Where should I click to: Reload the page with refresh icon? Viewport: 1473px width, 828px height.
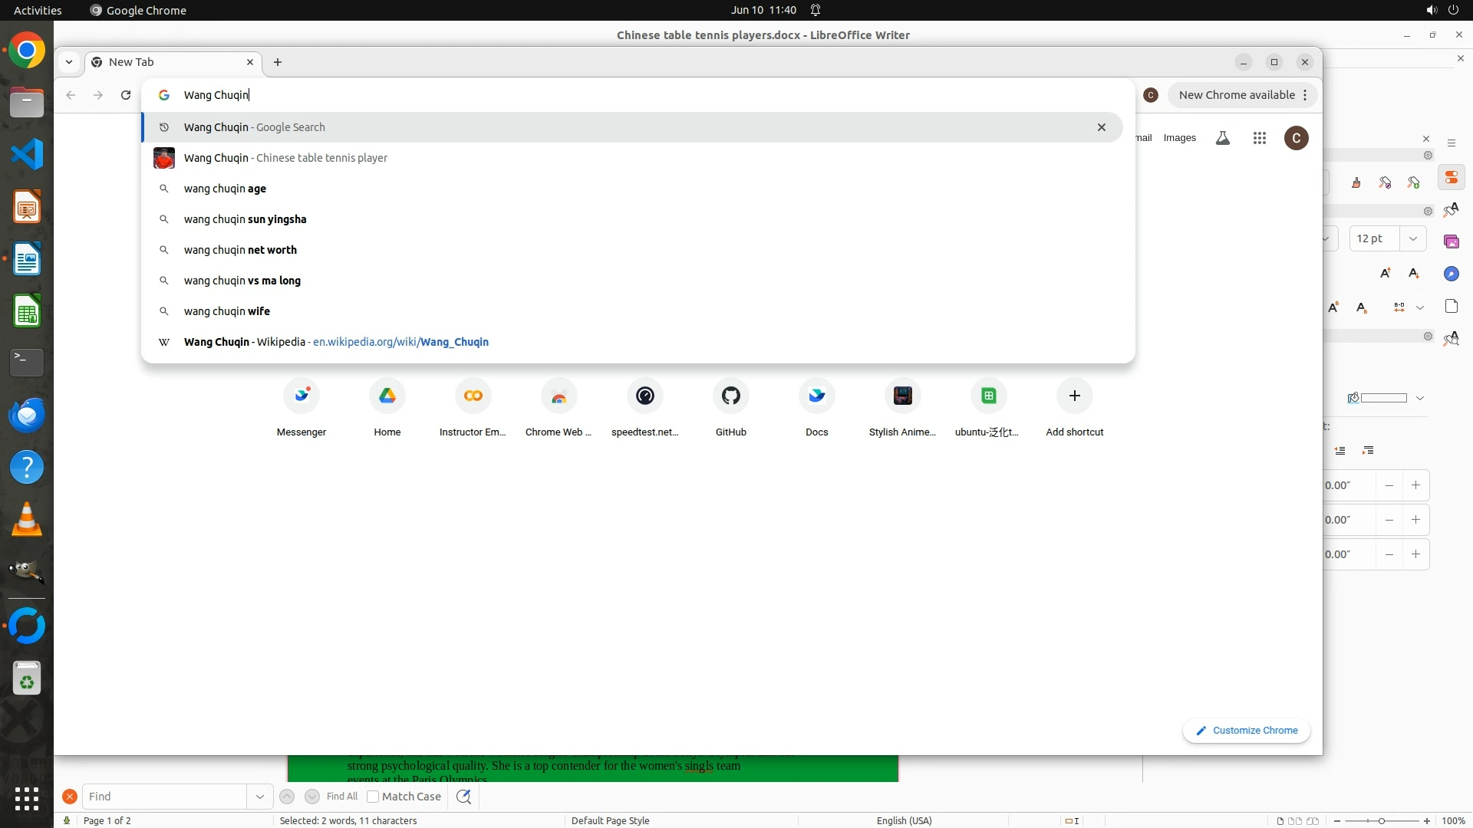pos(126,95)
